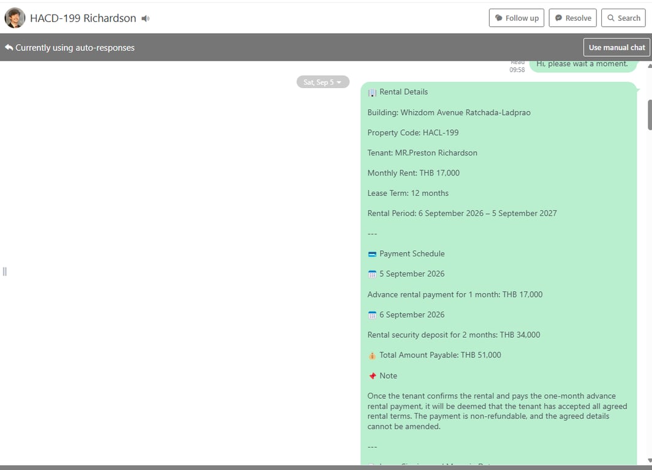The width and height of the screenshot is (652, 470).
Task: Click the building icon beside Rental Details
Action: pyautogui.click(x=372, y=92)
